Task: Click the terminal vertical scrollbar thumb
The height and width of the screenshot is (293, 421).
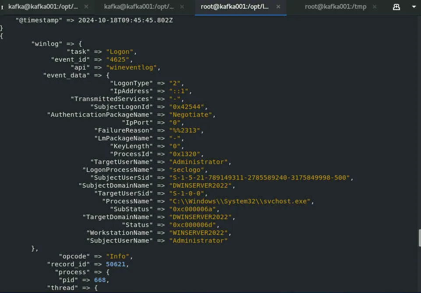Action: (419, 238)
